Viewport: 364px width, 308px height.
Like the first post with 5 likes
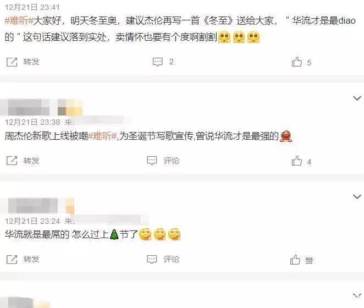[297, 62]
